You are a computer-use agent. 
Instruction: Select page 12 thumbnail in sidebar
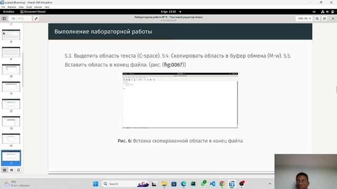[x=11, y=104]
